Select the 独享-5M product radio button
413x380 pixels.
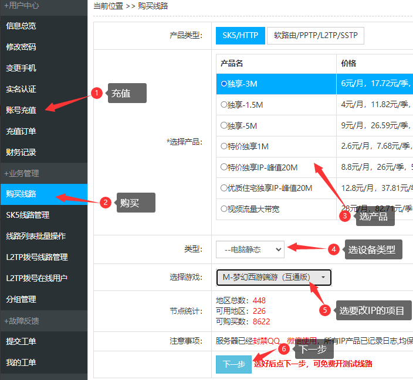(224, 125)
